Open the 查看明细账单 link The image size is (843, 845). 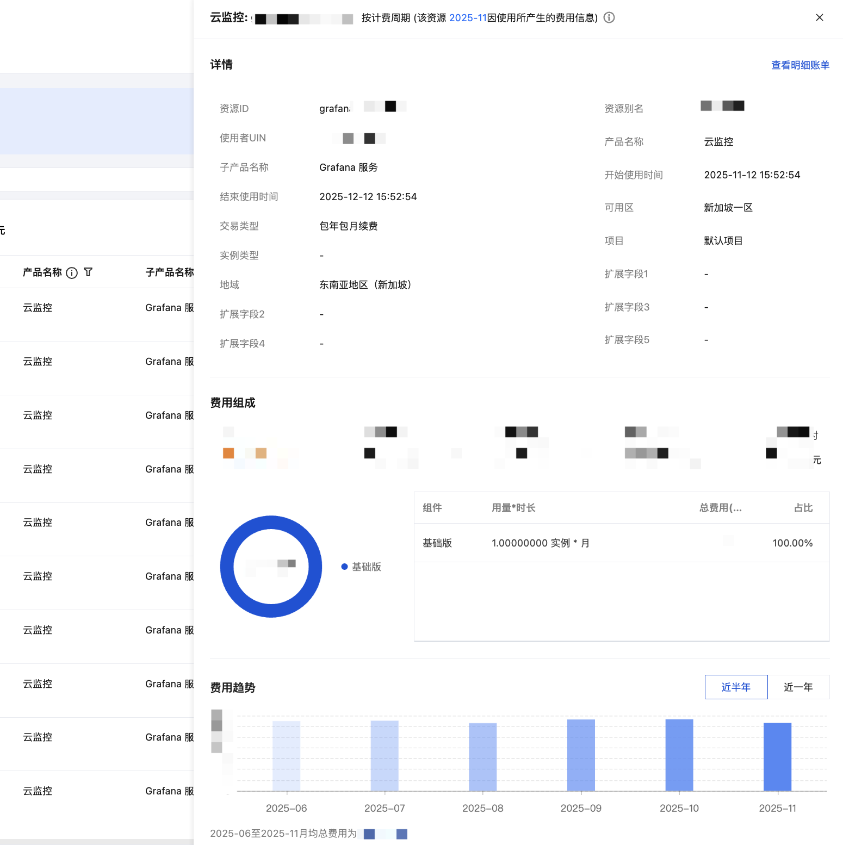tap(800, 65)
